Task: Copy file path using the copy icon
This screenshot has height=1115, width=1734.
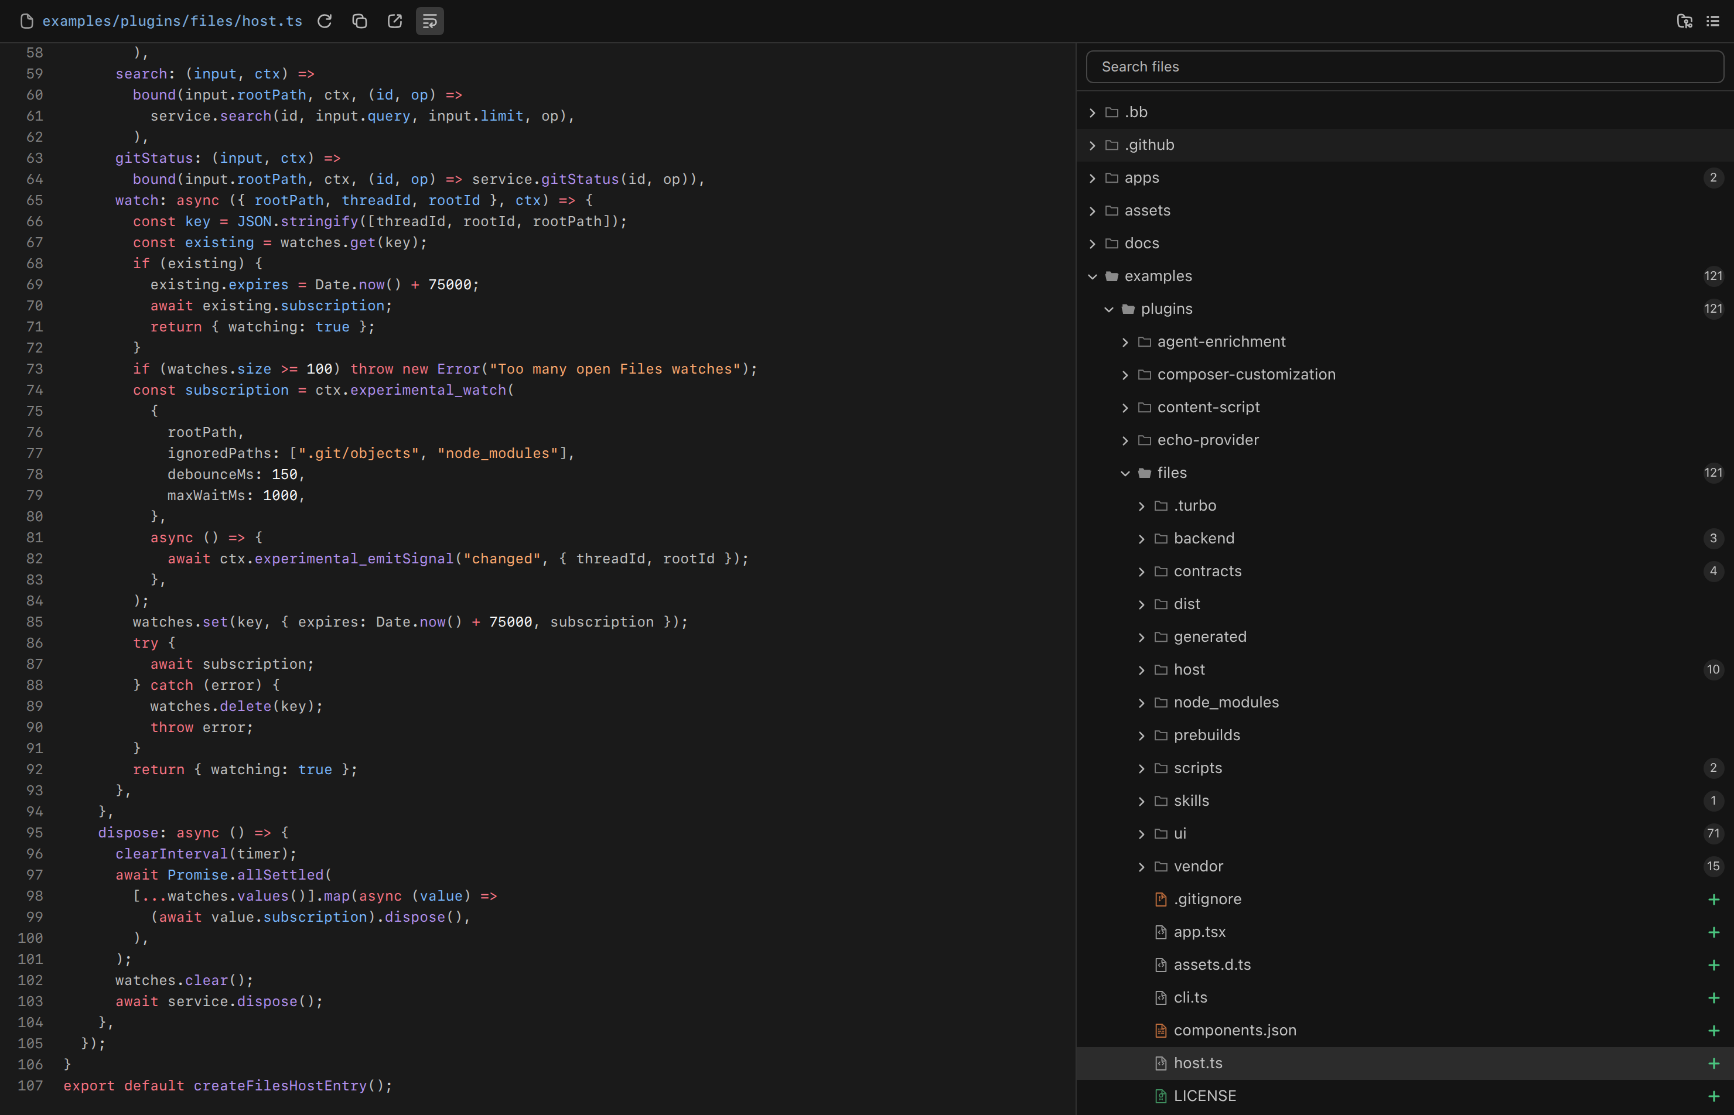Action: tap(359, 21)
